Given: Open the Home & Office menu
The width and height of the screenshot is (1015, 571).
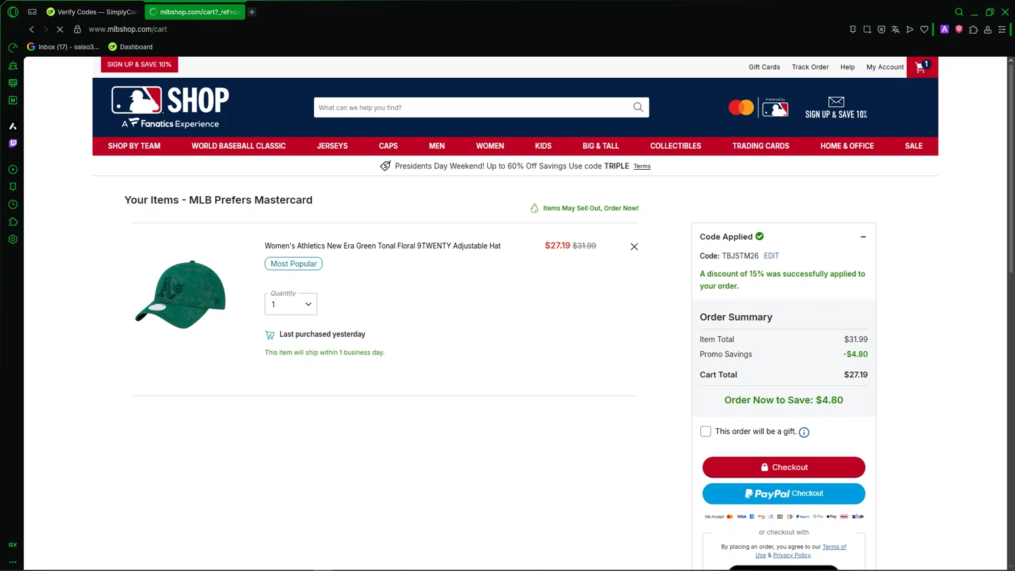Looking at the screenshot, I should (847, 146).
